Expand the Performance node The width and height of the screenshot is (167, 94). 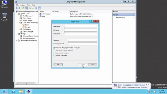pyautogui.click(x=19, y=29)
